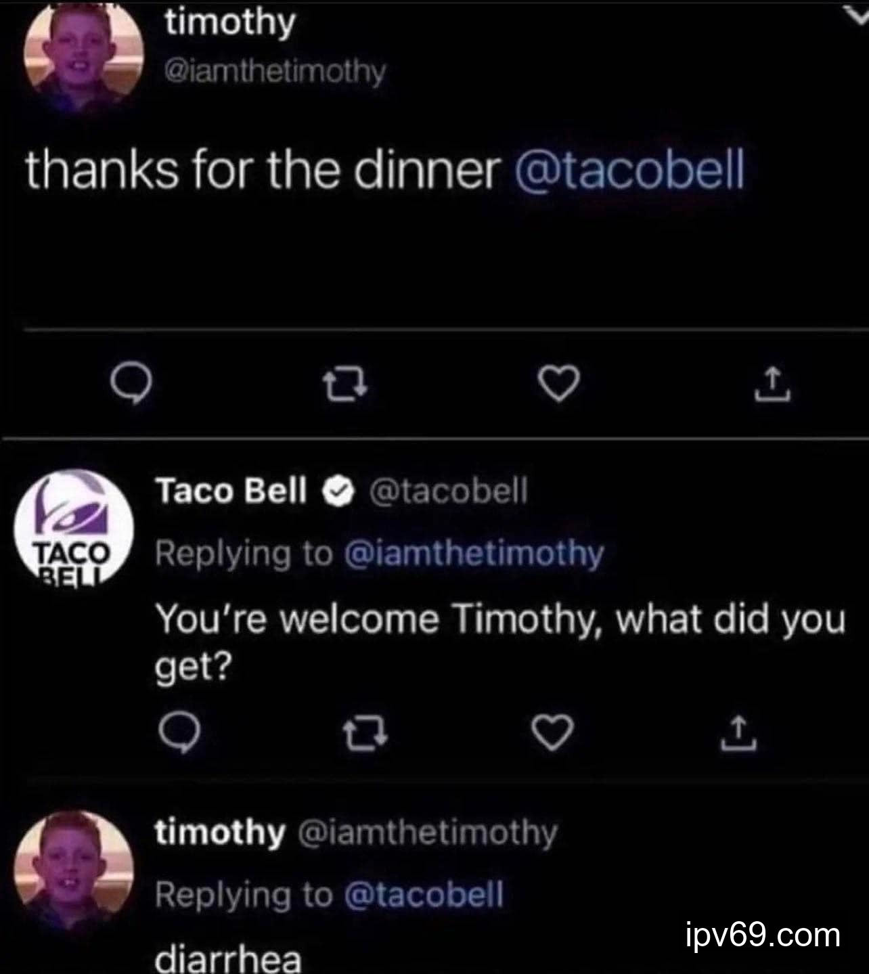Like Taco Bell's reply tweet
The image size is (869, 974).
point(552,733)
